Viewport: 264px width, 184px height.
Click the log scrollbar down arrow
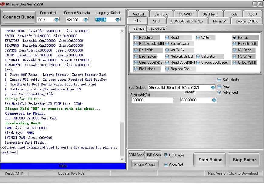click(122, 159)
